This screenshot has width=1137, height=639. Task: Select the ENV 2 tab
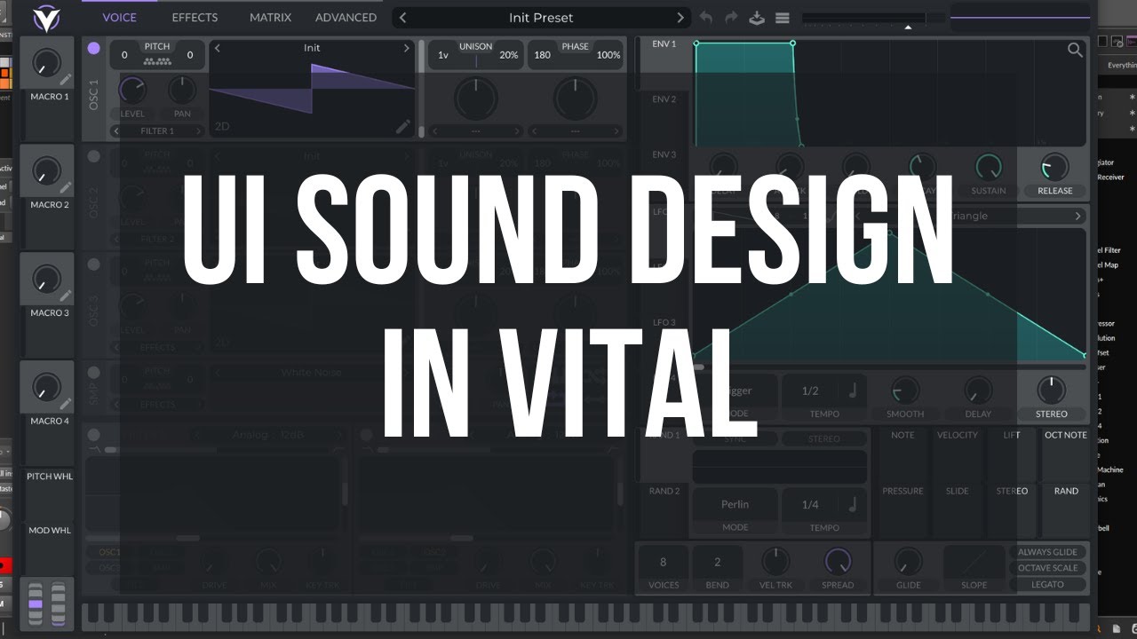tap(664, 99)
